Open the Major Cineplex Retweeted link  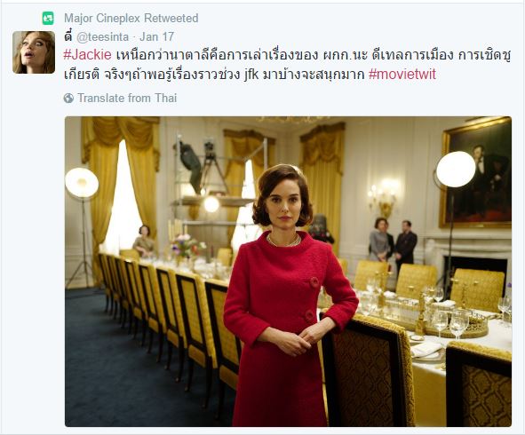pyautogui.click(x=131, y=18)
